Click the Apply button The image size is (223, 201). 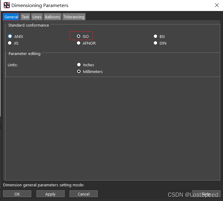coord(50,194)
